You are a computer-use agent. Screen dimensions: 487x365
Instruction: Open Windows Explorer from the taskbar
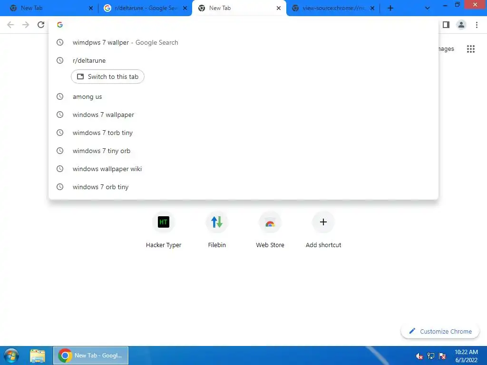(38, 355)
